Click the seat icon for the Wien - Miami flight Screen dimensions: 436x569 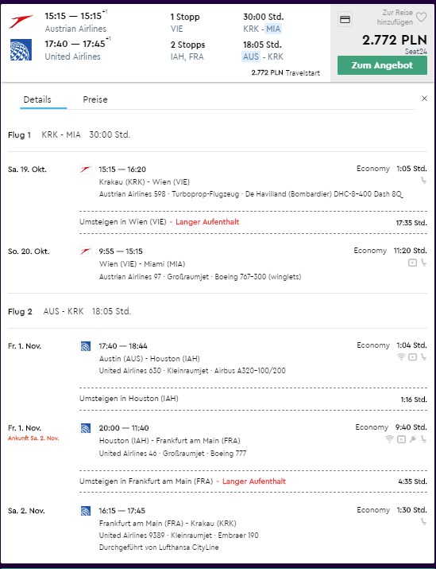point(423,263)
